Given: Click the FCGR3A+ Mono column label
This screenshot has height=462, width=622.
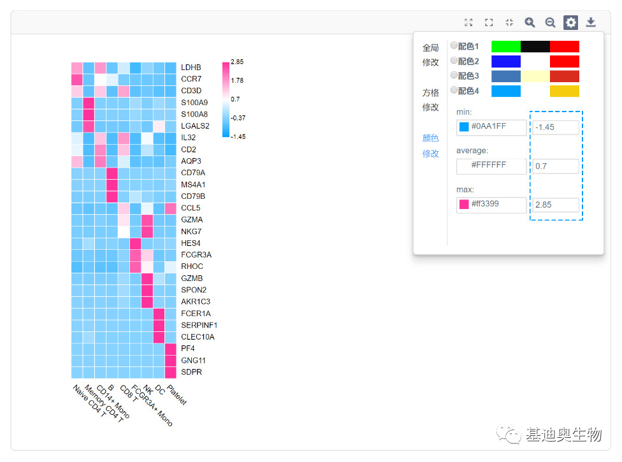Looking at the screenshot, I should click(x=152, y=405).
